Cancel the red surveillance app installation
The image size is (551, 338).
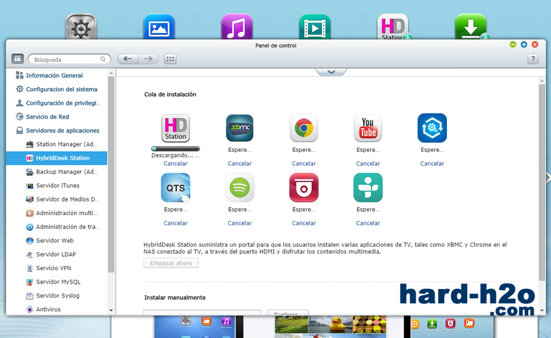point(304,223)
